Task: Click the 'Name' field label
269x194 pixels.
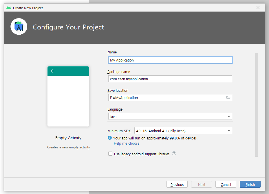Action: (112, 52)
